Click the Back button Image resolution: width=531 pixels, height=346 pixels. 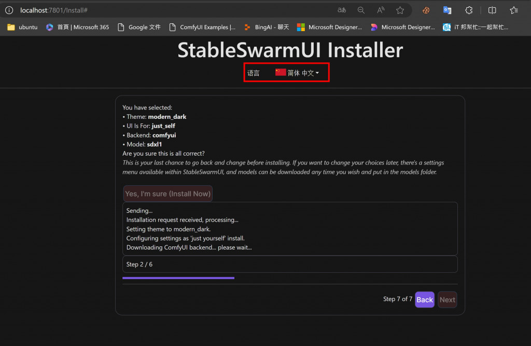pos(425,300)
